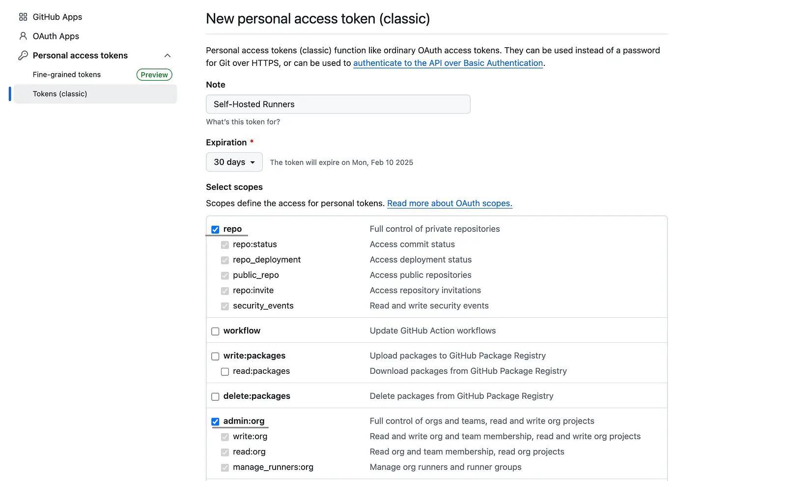This screenshot has width=786, height=481.
Task: Click 'Access public repositories' description text
Action: click(x=421, y=275)
